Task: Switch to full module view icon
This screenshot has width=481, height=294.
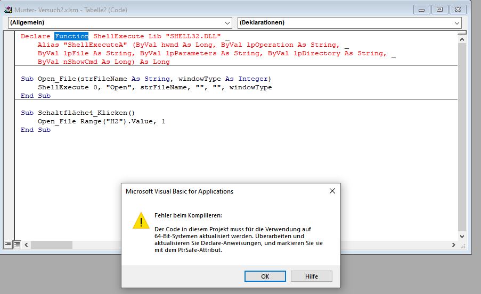Action: point(17,245)
